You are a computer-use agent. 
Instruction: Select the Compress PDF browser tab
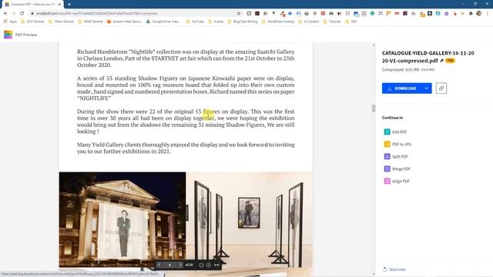tap(32, 5)
